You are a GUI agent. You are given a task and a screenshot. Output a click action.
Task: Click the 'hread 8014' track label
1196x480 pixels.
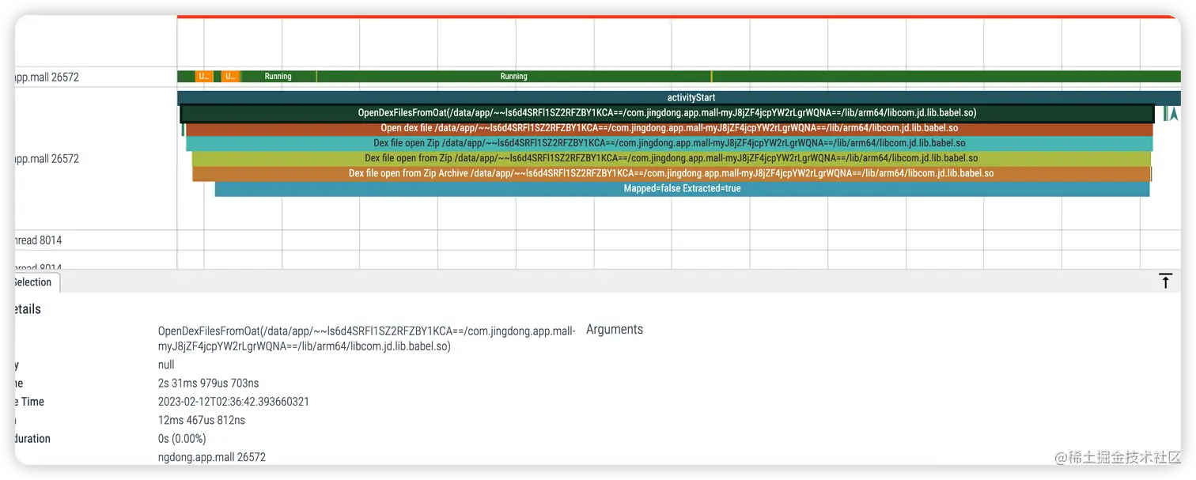(x=38, y=240)
